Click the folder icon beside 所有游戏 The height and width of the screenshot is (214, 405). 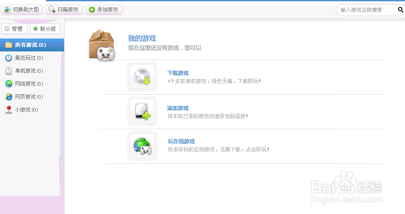(9, 45)
